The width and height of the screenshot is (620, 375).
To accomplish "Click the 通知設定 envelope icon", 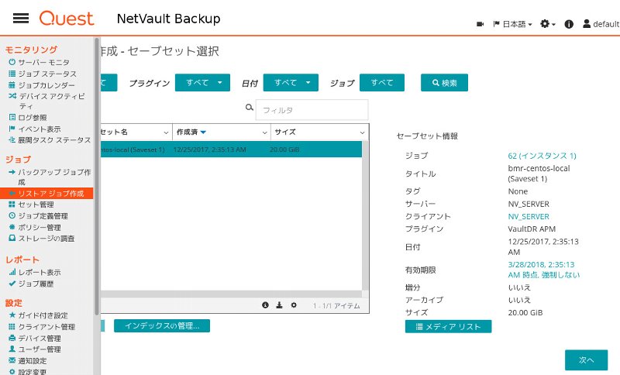I will click(12, 361).
